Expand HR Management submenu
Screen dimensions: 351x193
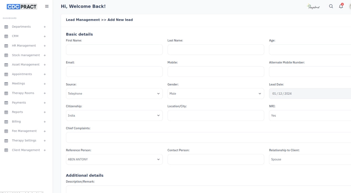tap(45, 46)
